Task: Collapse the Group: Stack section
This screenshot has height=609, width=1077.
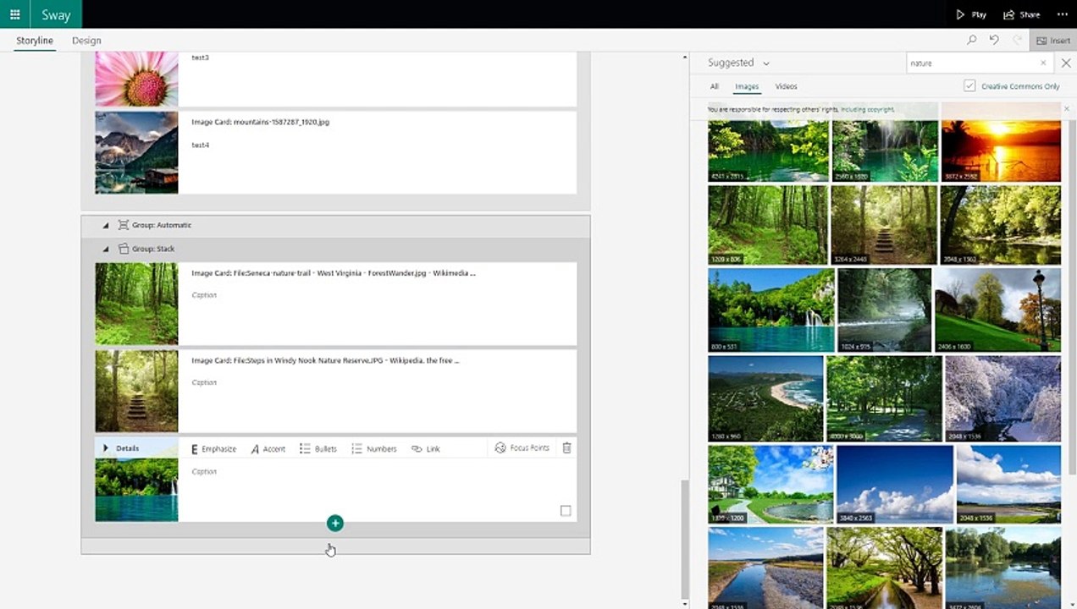Action: click(x=106, y=249)
